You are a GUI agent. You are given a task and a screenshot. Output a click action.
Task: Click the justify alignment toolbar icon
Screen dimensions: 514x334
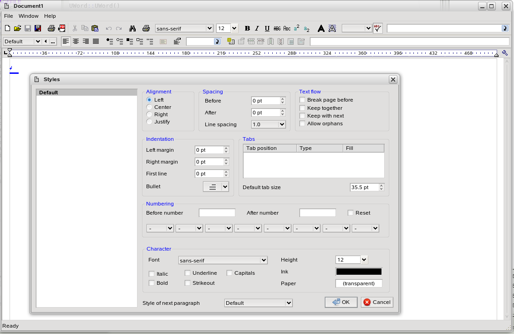point(96,41)
